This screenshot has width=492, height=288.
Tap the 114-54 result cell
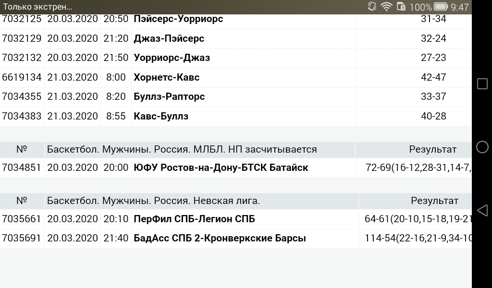(x=416, y=238)
